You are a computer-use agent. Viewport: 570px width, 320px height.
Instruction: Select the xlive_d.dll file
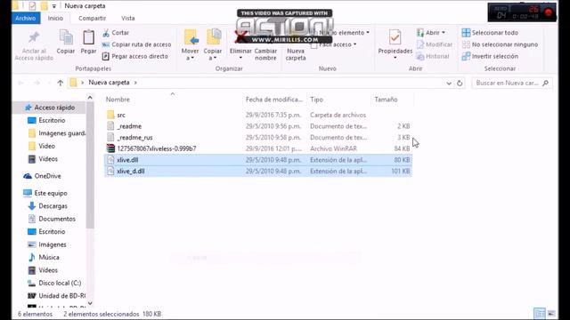pos(258,172)
